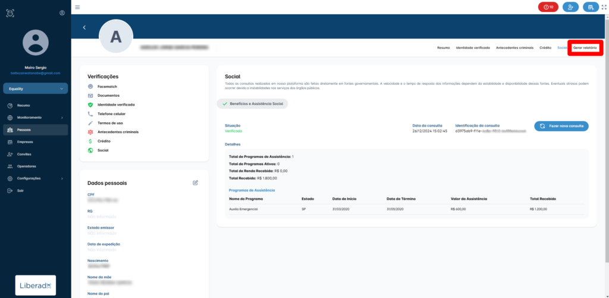Screen dimensions: 609x298
Task: Click the Facematch face icon
Action: coord(90,87)
